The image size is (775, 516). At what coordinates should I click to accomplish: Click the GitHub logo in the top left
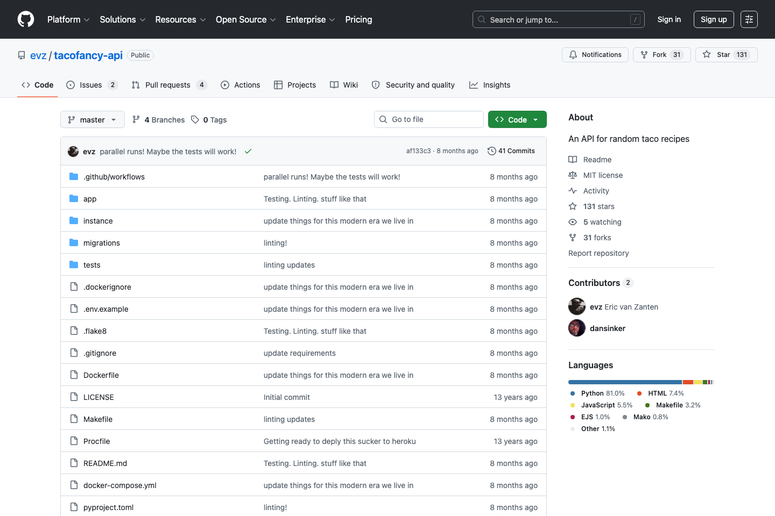(x=25, y=19)
